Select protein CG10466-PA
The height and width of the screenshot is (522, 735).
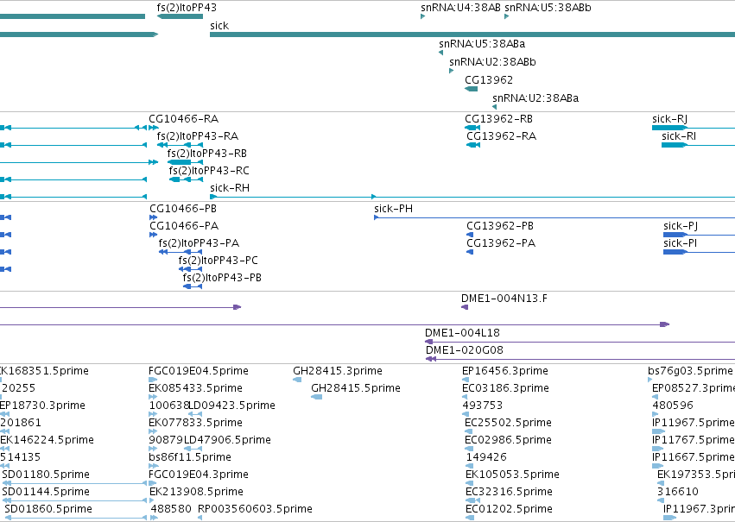pos(184,226)
